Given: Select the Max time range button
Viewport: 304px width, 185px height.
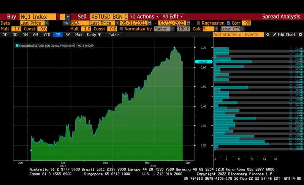Looking at the screenshot, I should [79, 34].
